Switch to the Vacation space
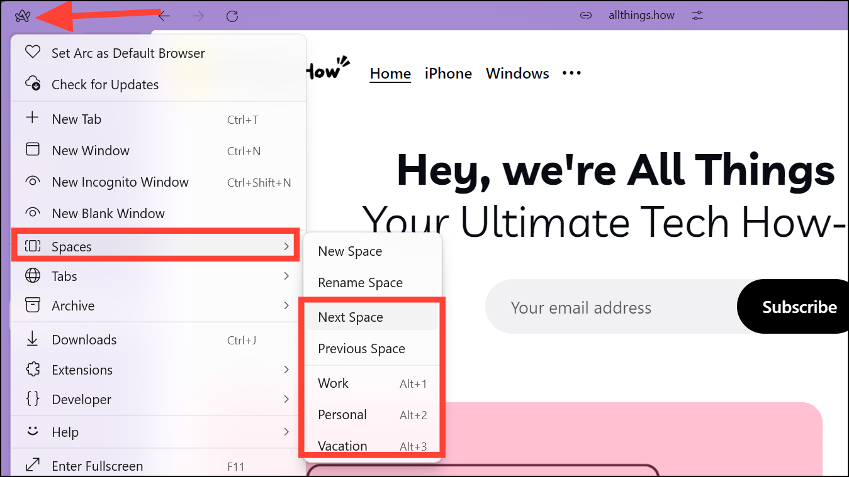This screenshot has height=477, width=849. [373, 446]
